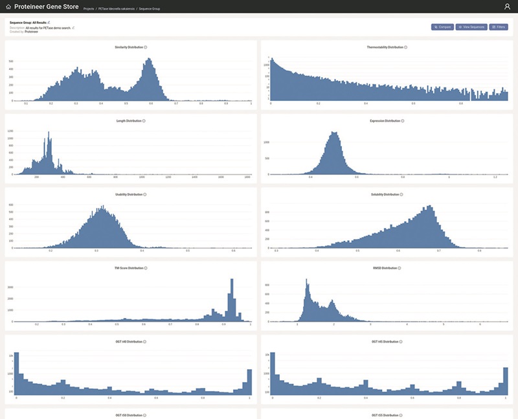Open info icon beside Usability Distribution
The width and height of the screenshot is (518, 419).
coord(145,194)
